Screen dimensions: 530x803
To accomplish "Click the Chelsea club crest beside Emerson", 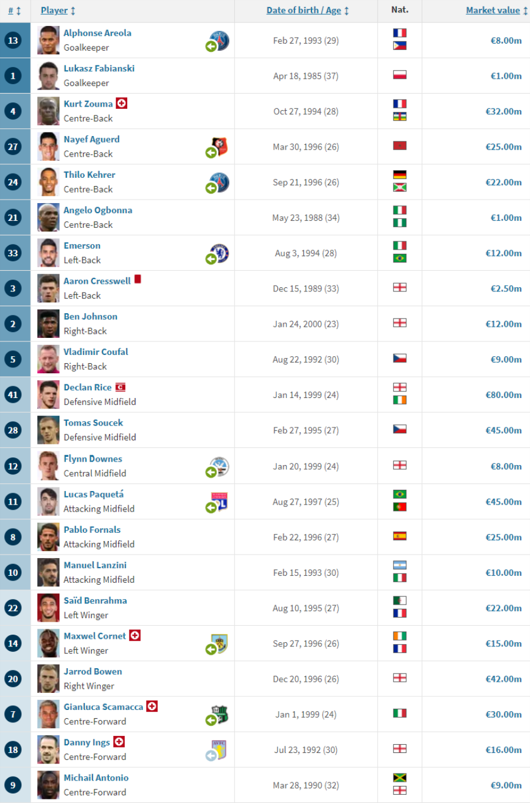I will [220, 253].
